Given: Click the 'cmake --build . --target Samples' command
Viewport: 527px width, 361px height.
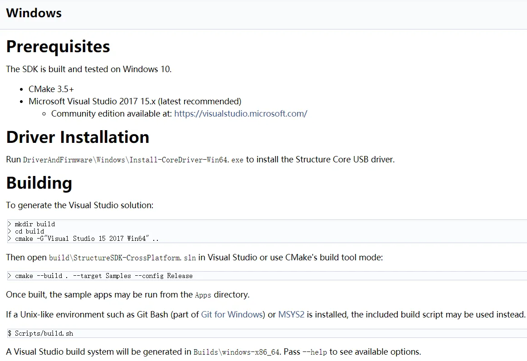Looking at the screenshot, I should pos(100,276).
